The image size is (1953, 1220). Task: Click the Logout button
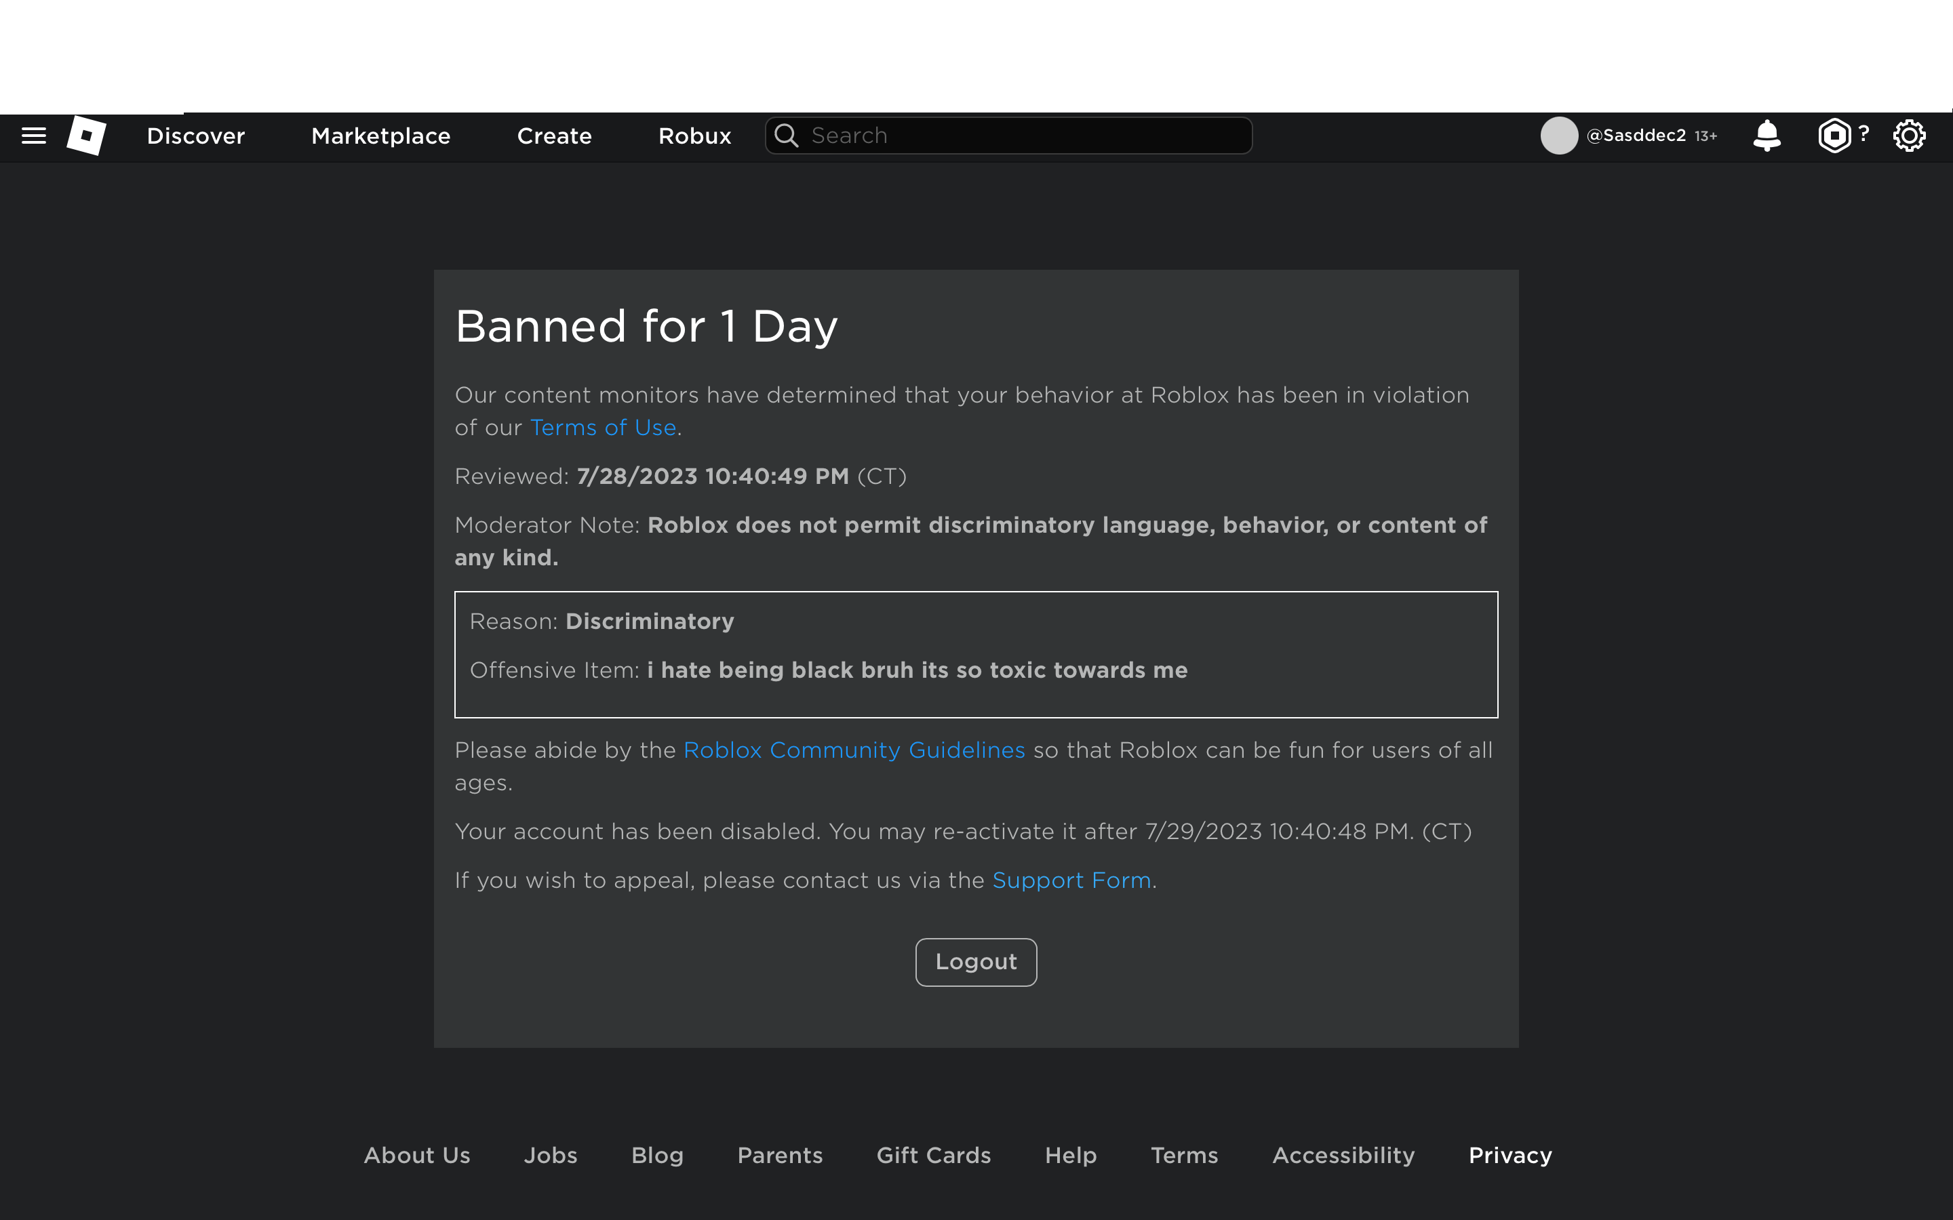(x=976, y=962)
